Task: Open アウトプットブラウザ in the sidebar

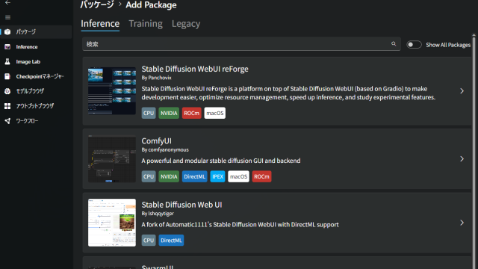Action: [x=36, y=106]
